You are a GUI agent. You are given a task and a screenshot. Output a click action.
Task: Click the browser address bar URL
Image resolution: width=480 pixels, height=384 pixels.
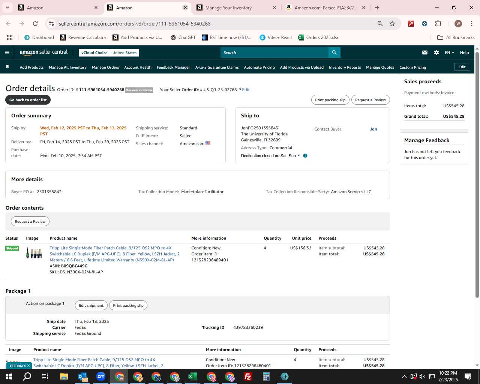135,24
